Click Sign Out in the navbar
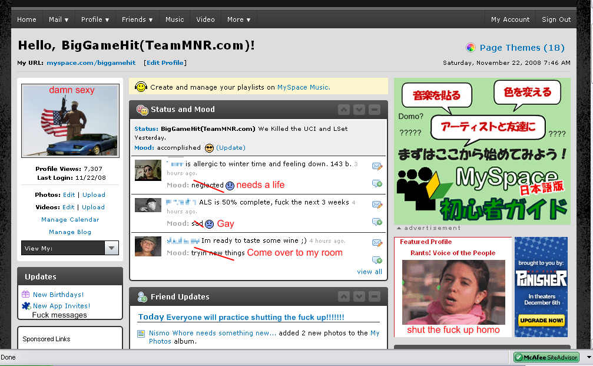The width and height of the screenshot is (593, 366). click(556, 19)
